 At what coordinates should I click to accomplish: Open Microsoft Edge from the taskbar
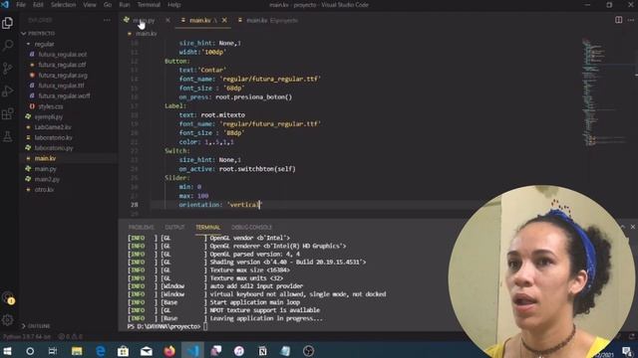(x=100, y=351)
